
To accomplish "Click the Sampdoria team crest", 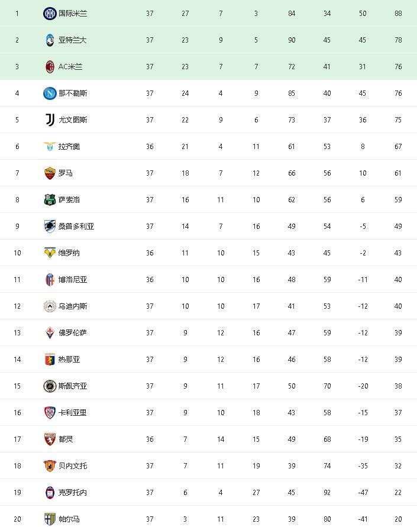I will [x=50, y=226].
